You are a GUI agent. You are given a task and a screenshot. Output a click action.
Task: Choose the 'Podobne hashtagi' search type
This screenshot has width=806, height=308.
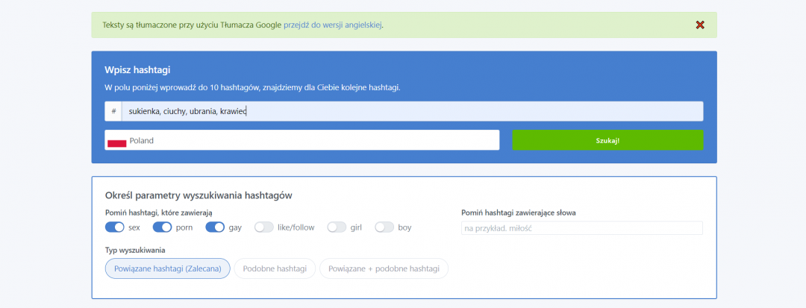(x=274, y=268)
